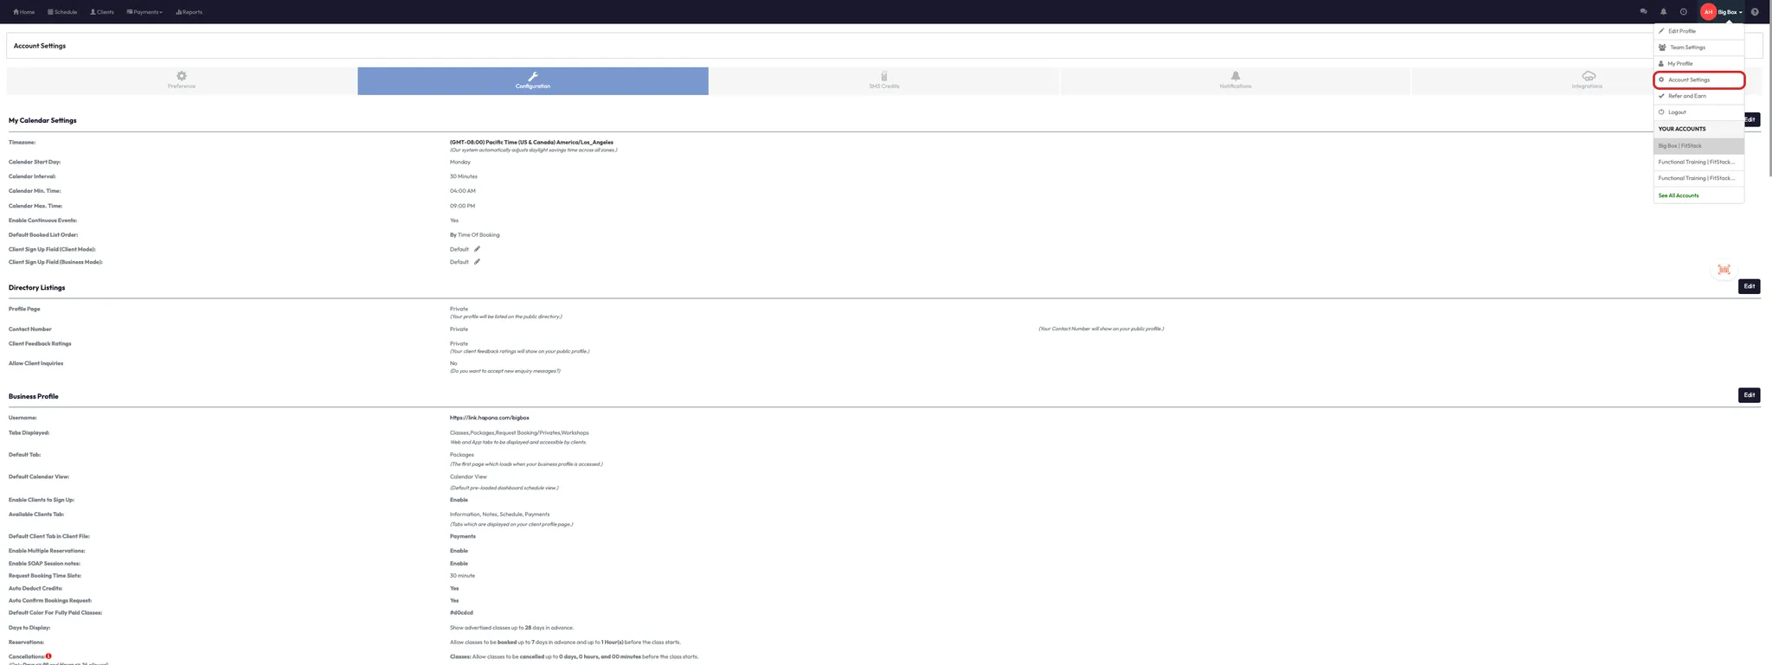The width and height of the screenshot is (1772, 665).
Task: Choose Logout from the account menu
Action: [x=1677, y=112]
